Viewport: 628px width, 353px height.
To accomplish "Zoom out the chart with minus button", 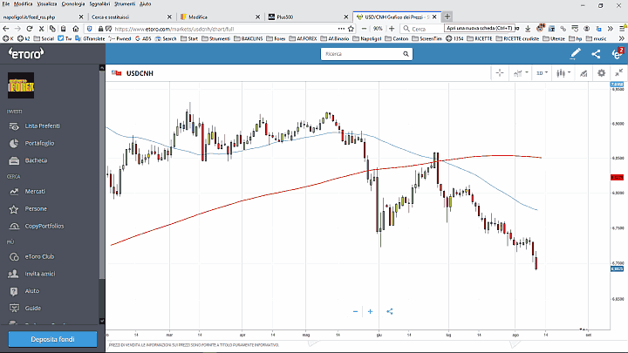I will 355,311.
